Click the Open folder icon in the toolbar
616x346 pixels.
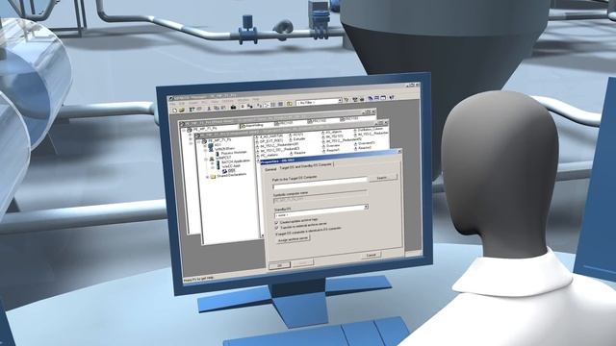[x=182, y=110]
